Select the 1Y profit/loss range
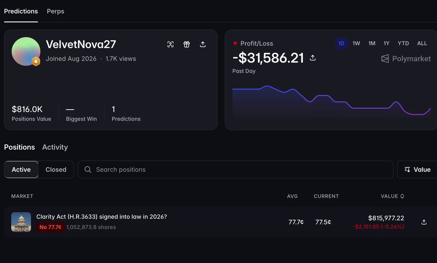The height and width of the screenshot is (263, 437). pos(386,43)
